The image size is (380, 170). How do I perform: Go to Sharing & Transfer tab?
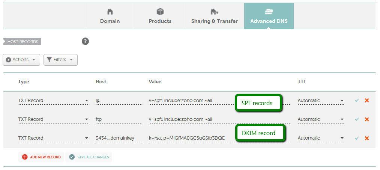pyautogui.click(x=214, y=16)
